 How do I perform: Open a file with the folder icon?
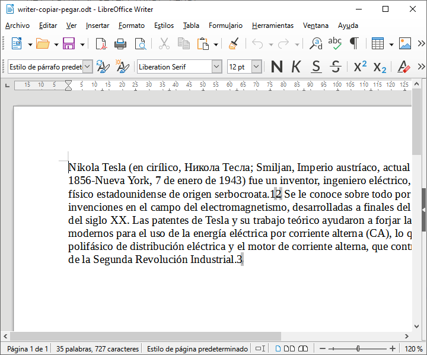point(43,43)
